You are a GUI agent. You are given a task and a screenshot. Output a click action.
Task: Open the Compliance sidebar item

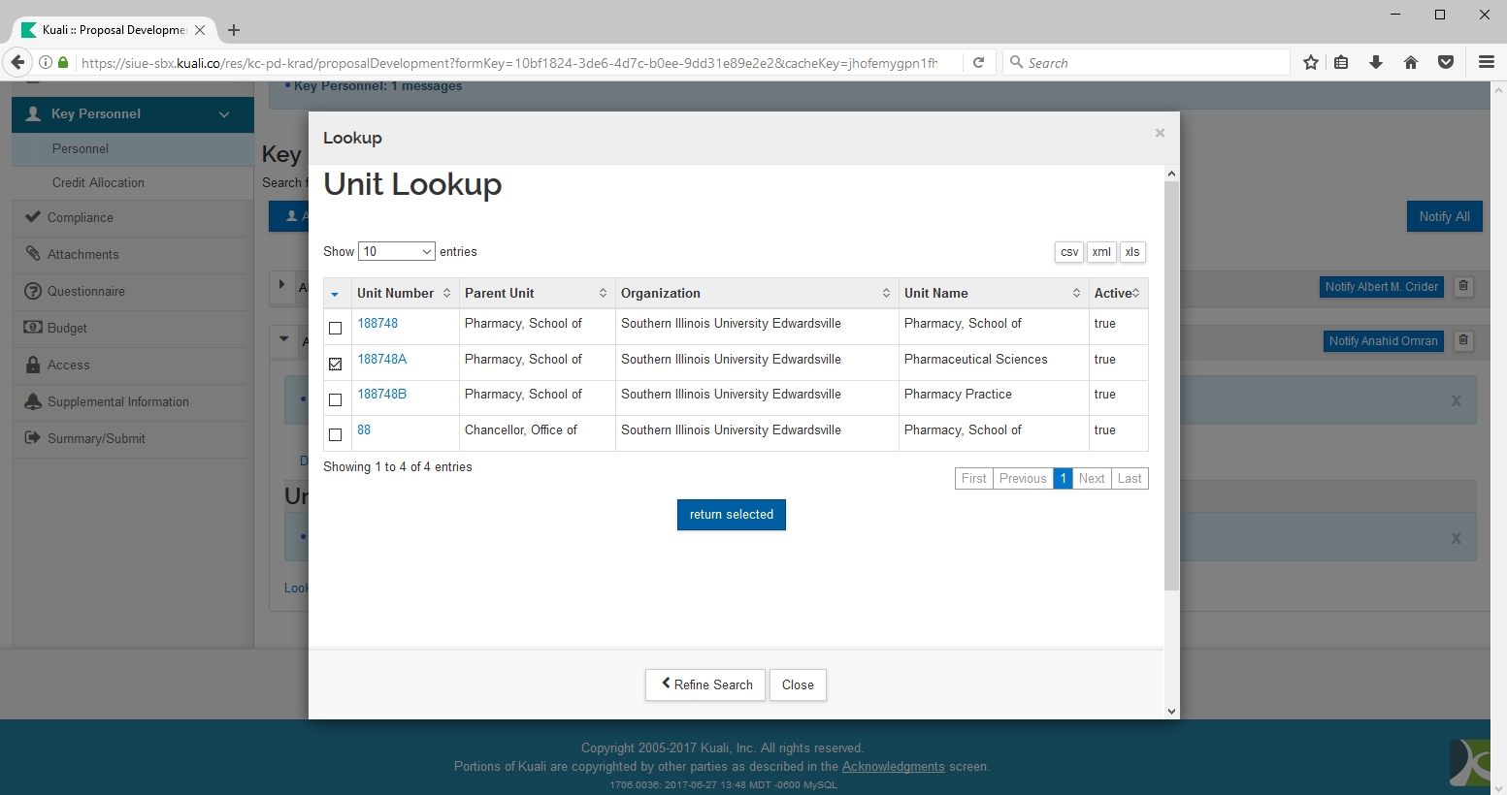81,218
